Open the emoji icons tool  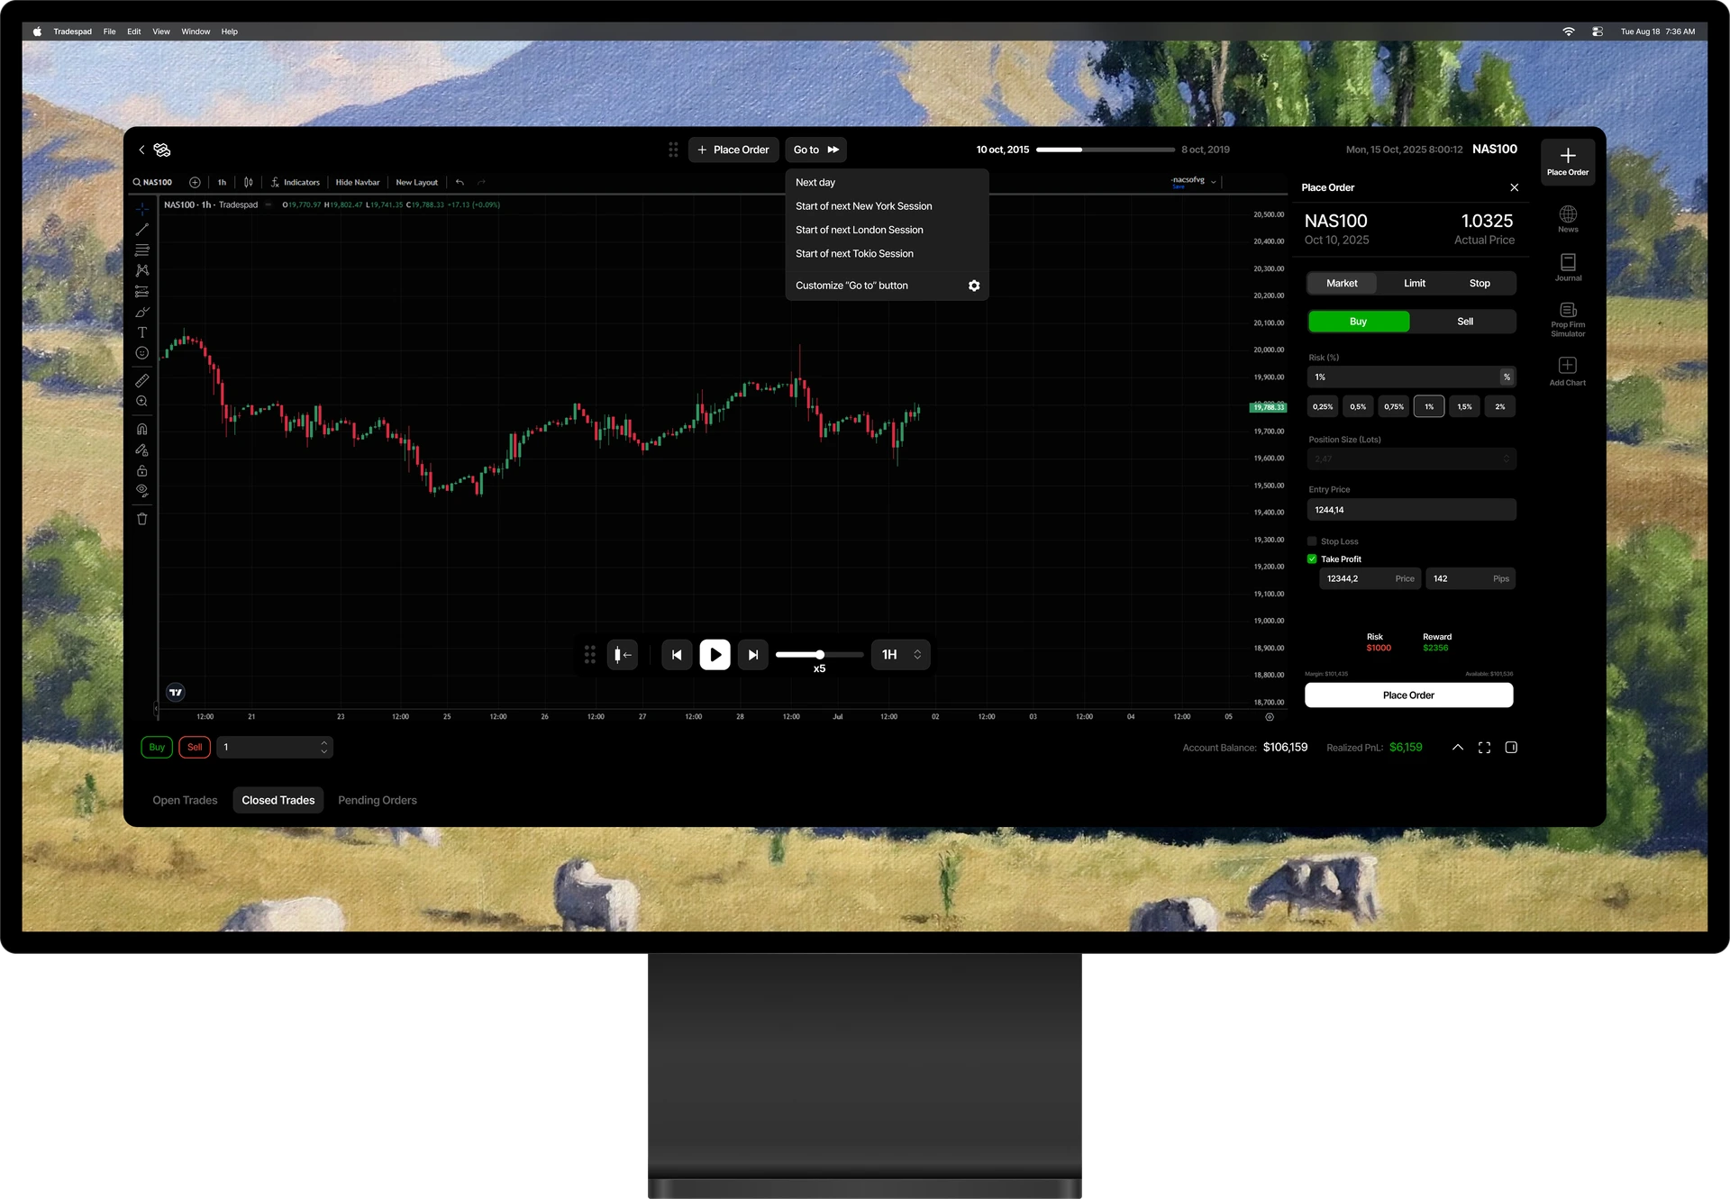point(142,353)
